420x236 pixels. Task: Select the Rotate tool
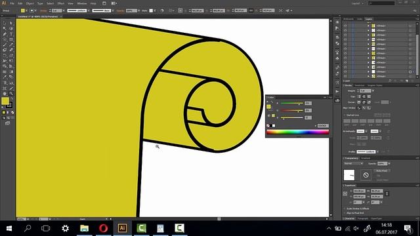click(x=5, y=56)
